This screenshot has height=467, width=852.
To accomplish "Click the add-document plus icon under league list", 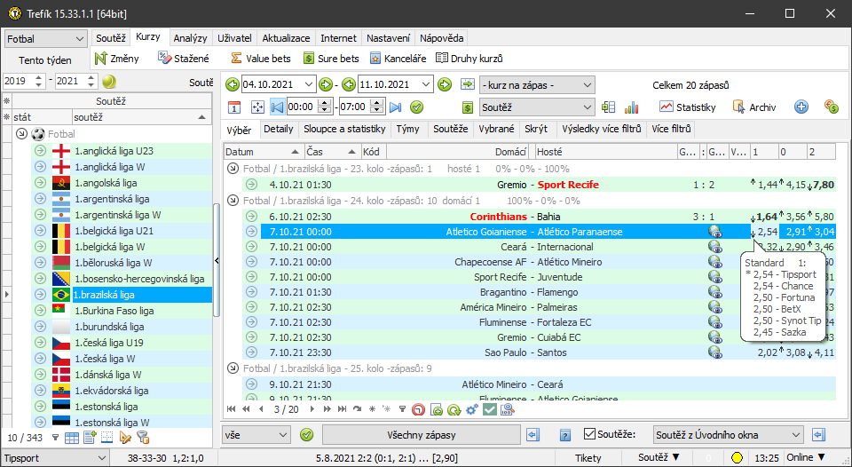I will click(x=90, y=437).
